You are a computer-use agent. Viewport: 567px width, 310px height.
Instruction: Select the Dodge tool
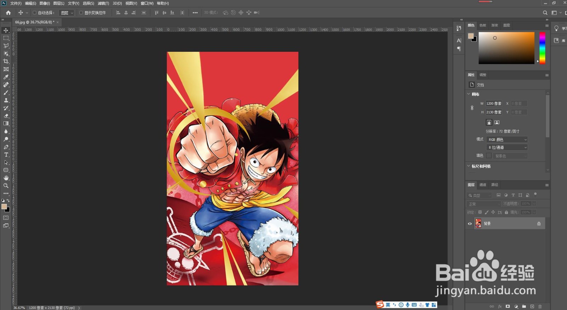[x=6, y=139]
